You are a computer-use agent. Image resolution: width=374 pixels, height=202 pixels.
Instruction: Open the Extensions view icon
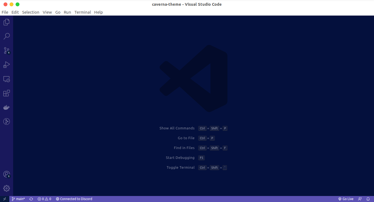[7, 93]
